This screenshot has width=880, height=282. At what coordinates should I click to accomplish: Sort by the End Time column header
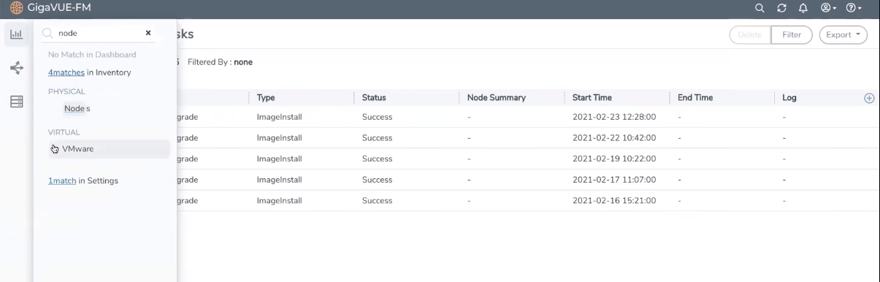pyautogui.click(x=695, y=97)
